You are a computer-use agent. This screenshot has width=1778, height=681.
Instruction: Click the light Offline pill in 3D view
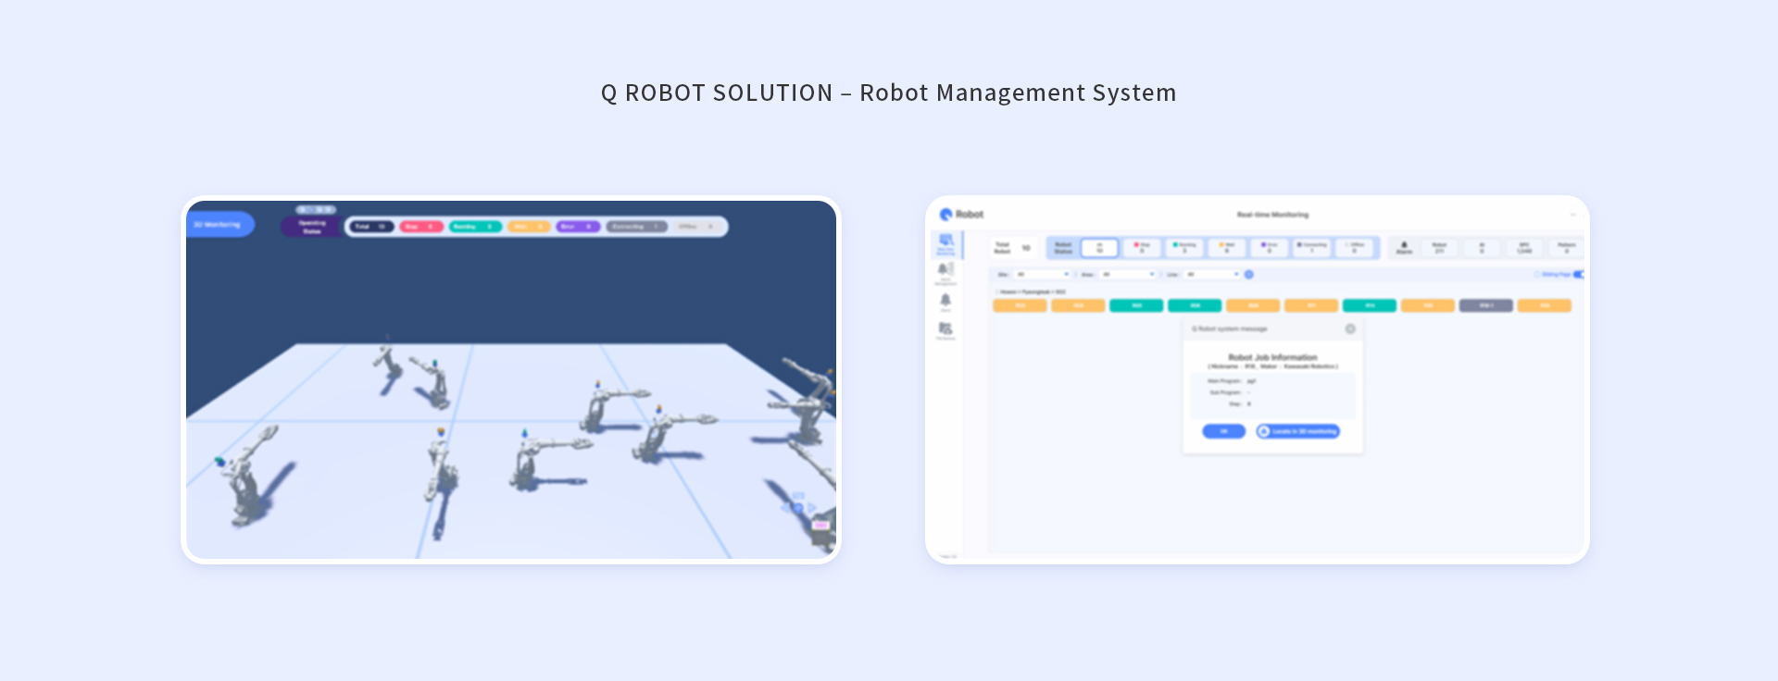click(696, 227)
